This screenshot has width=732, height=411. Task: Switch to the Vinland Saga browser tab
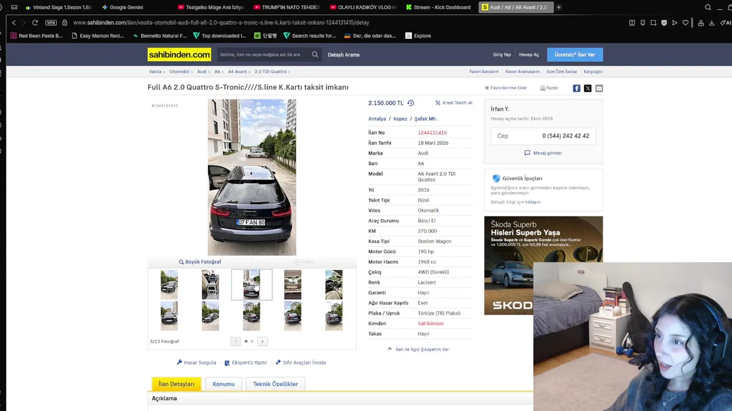58,7
